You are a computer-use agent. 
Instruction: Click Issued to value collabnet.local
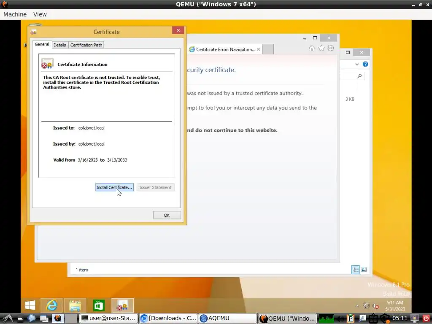tap(92, 128)
